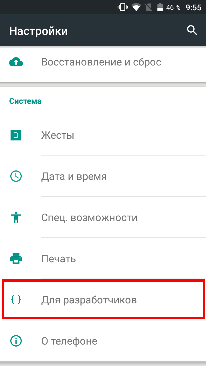Tap the Настройки title in header
The width and height of the screenshot is (206, 366).
coord(38,31)
